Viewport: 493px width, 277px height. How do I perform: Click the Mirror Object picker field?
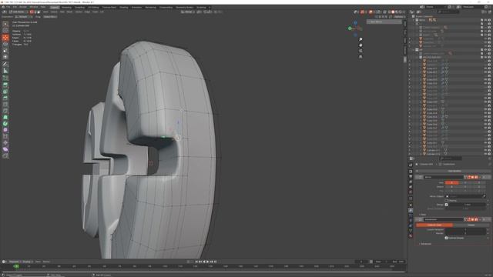(465, 196)
